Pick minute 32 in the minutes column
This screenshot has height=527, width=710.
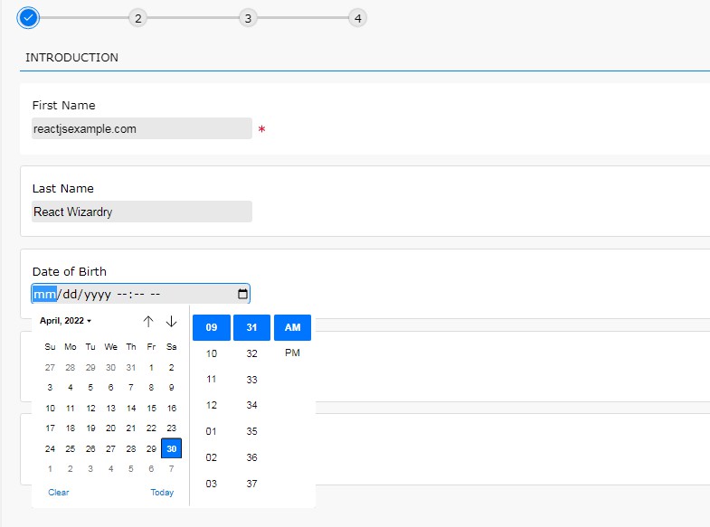point(251,353)
